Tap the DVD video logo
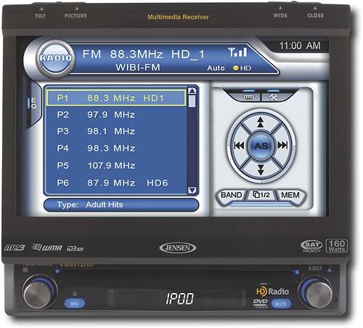 pos(261,303)
